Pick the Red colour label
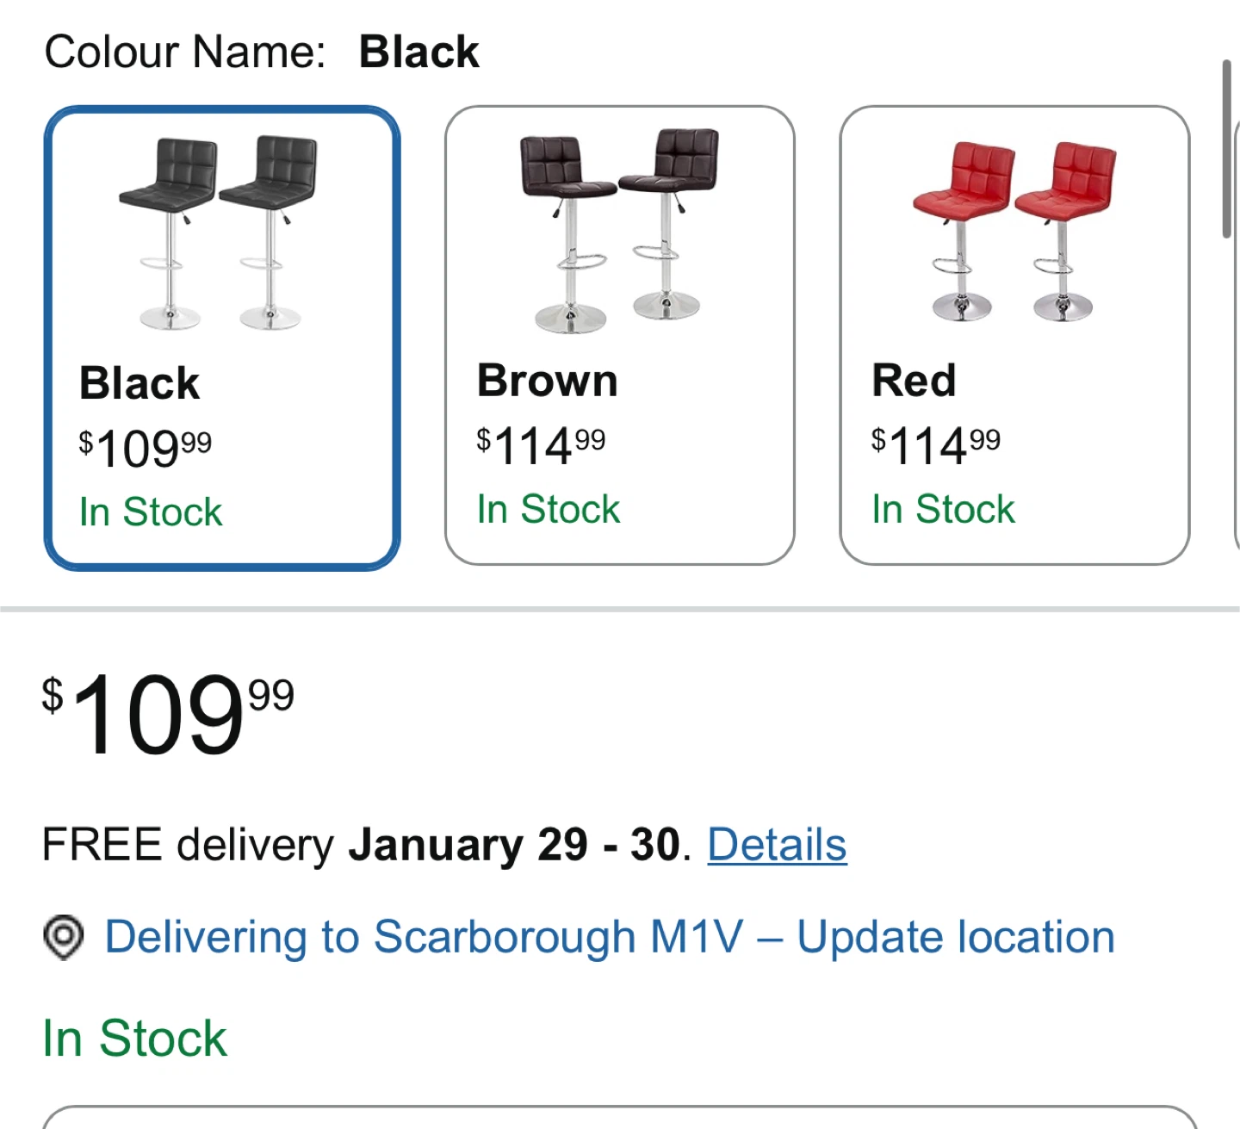The height and width of the screenshot is (1129, 1240). click(x=914, y=381)
